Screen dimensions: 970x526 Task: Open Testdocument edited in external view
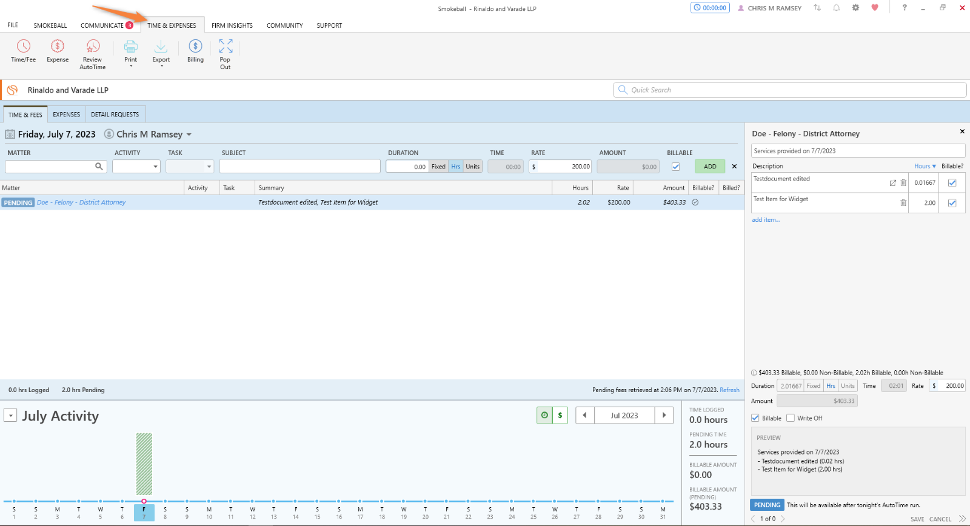point(892,183)
